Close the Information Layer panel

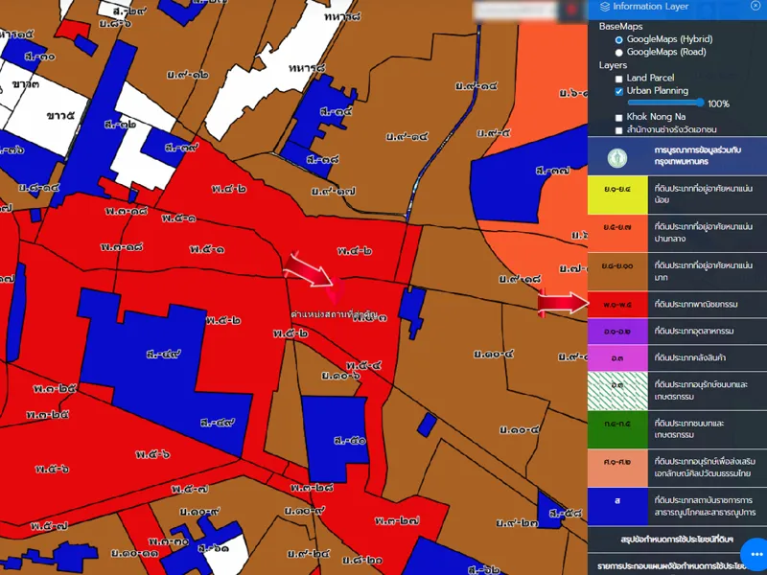755,6
